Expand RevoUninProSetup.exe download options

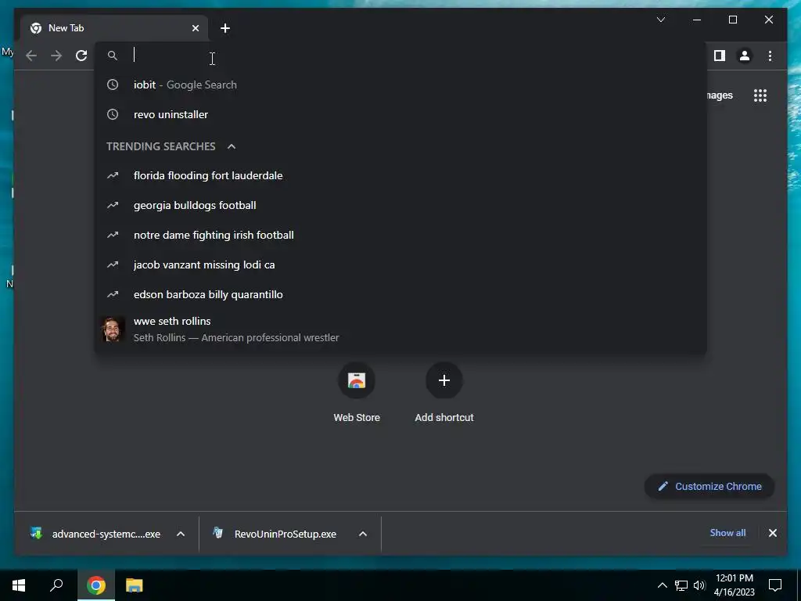point(363,534)
